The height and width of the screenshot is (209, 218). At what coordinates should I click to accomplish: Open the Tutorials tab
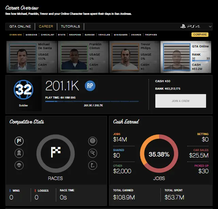click(71, 27)
